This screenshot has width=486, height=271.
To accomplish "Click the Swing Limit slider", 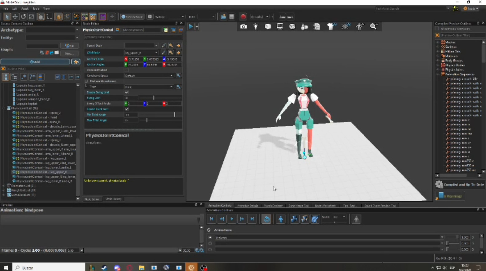I will click(x=154, y=98).
